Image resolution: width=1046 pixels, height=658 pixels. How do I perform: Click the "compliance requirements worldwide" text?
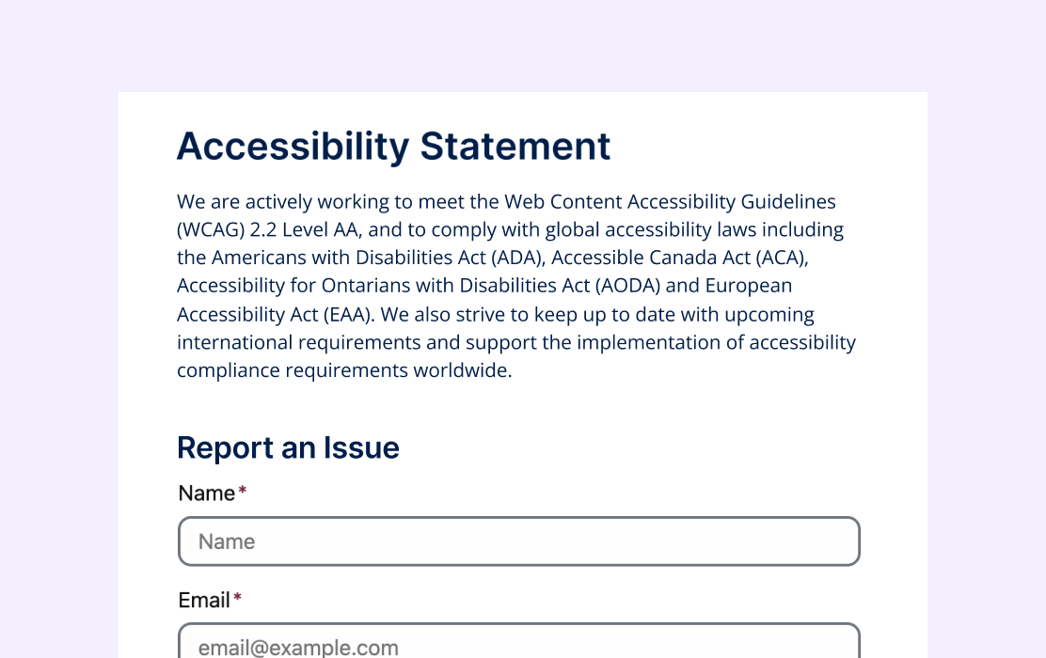pyautogui.click(x=344, y=370)
